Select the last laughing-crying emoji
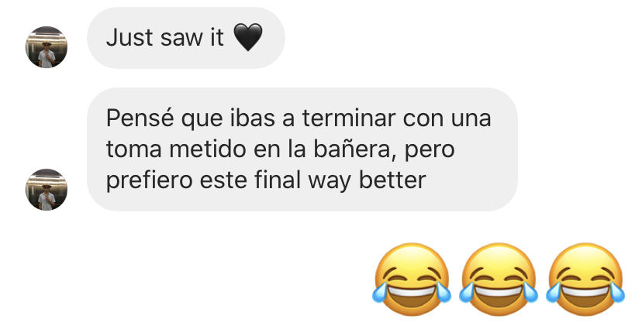This screenshot has height=326, width=642. (585, 279)
